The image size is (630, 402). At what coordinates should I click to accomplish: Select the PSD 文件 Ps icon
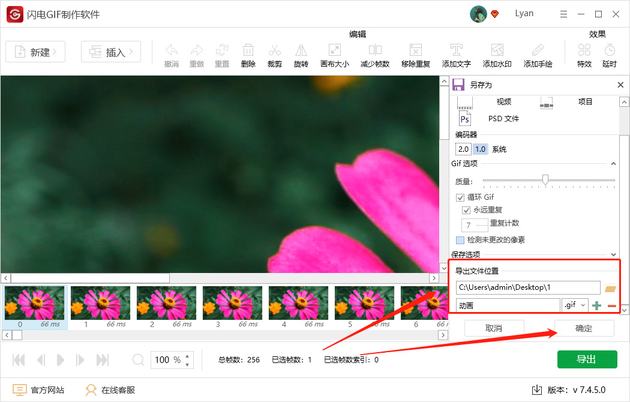(465, 119)
